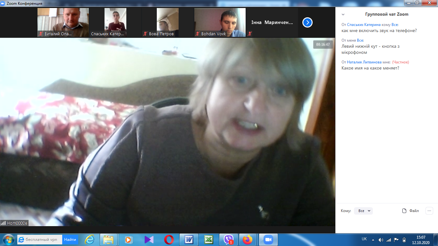Click muted microphone icon on Виталий Опа tile
The width and height of the screenshot is (438, 246).
click(x=41, y=34)
